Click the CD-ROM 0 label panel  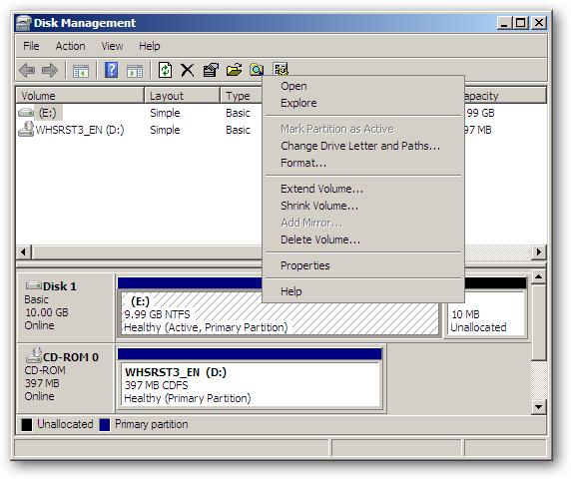click(66, 378)
